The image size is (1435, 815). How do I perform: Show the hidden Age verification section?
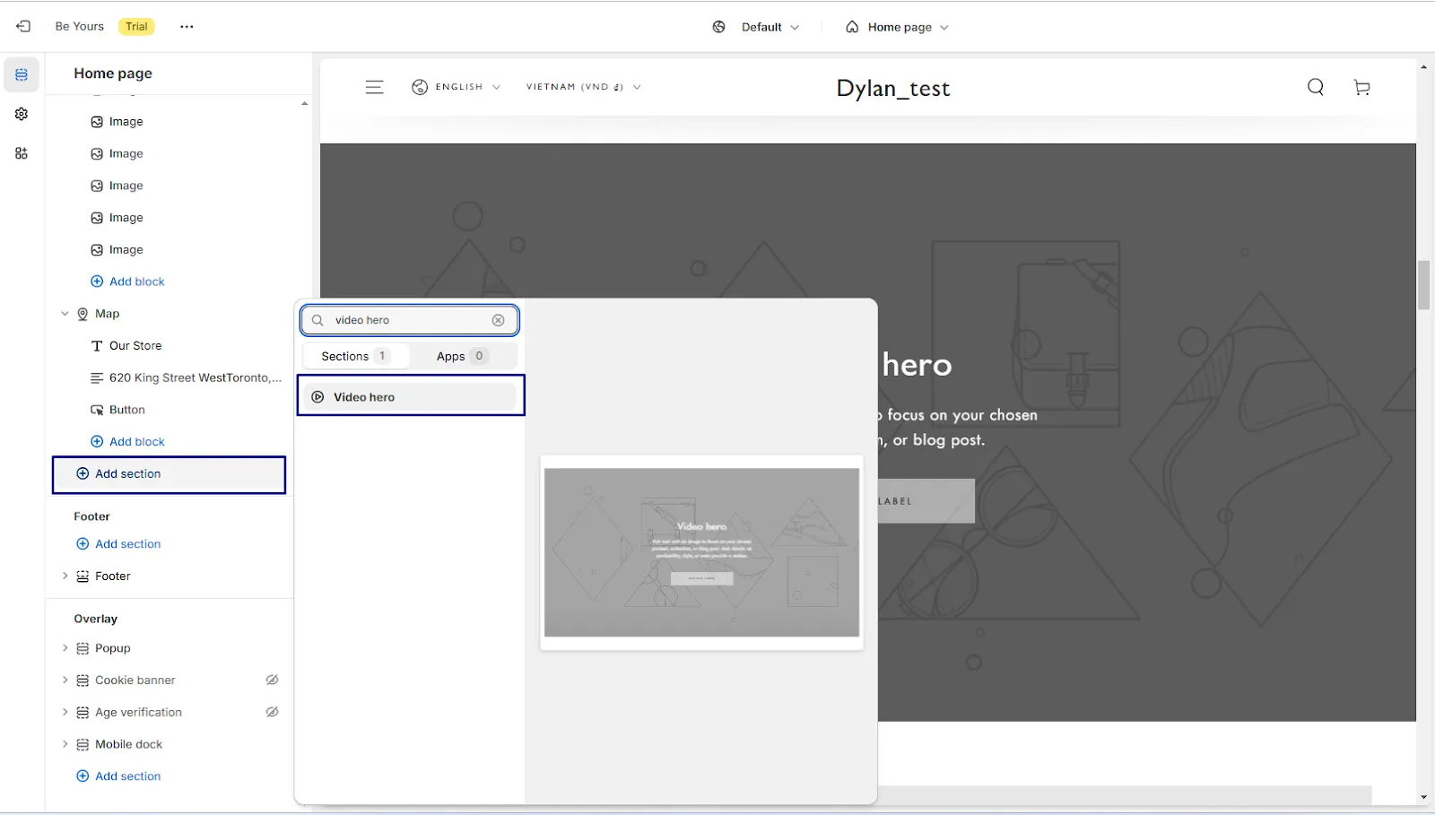click(272, 712)
